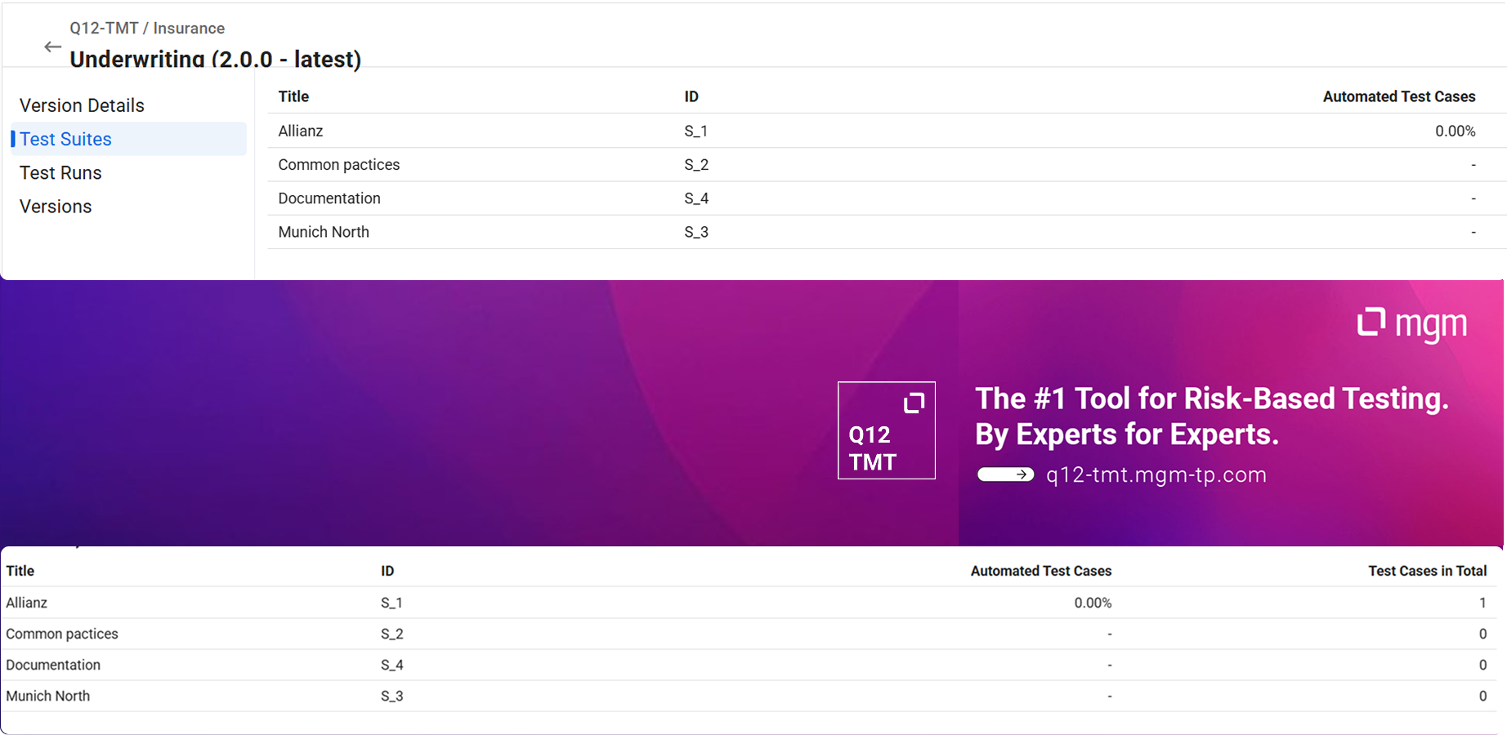Click S_3 ID in lower table

pos(392,696)
